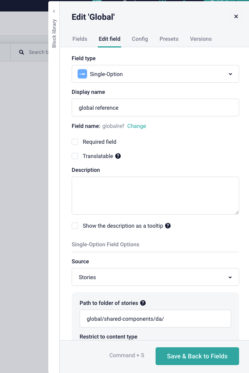Enable the Translatable checkbox
Screen dimensions: 249x373
[75, 156]
